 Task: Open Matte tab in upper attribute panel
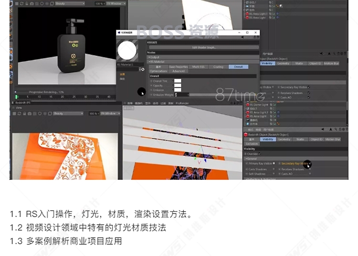pyautogui.click(x=299, y=63)
